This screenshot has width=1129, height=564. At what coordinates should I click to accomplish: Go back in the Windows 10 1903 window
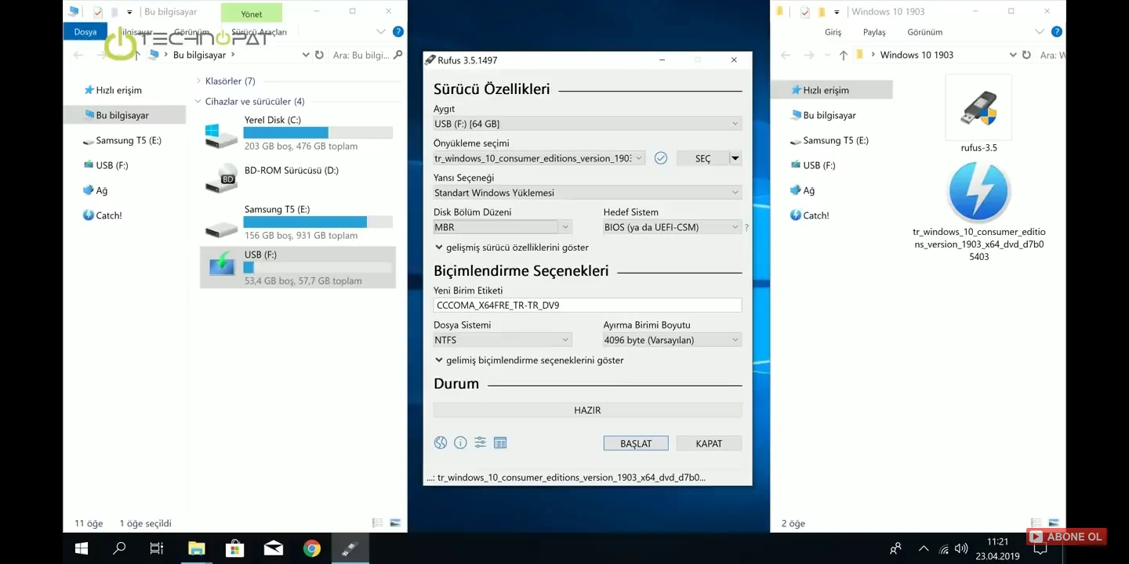click(x=786, y=55)
